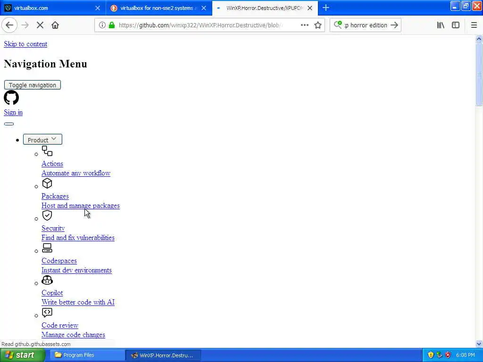Select the WinXP.Horror.Destructive tab
Image resolution: width=483 pixels, height=362 pixels.
[265, 8]
